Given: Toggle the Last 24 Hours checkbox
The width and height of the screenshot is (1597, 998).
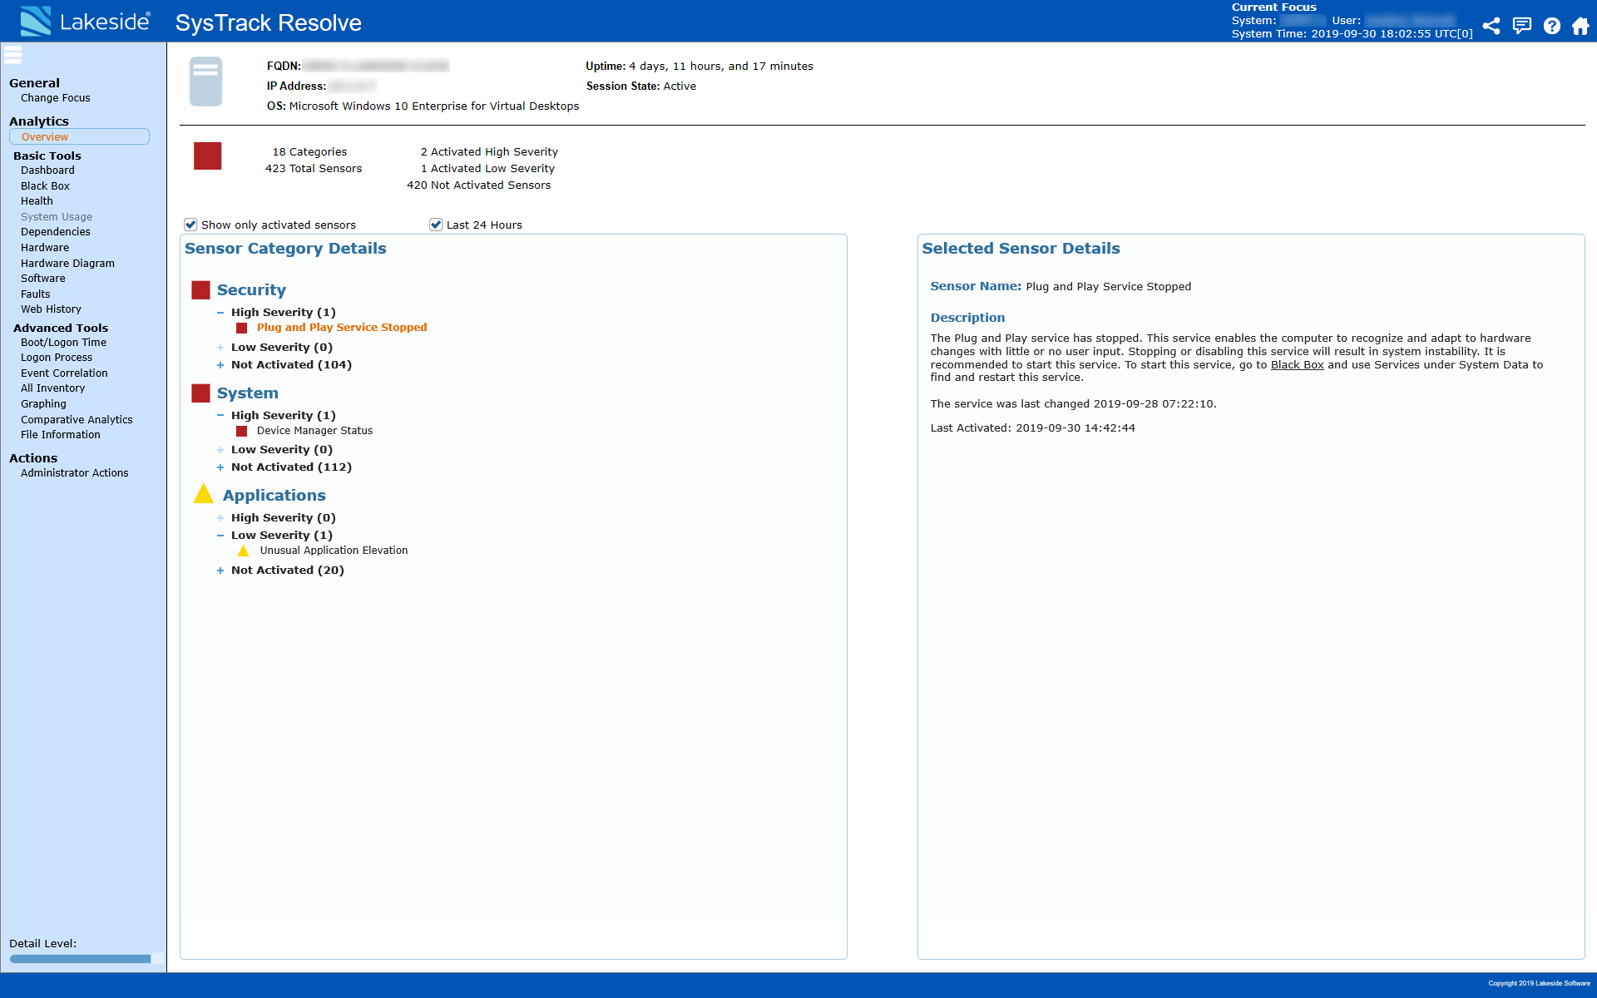Looking at the screenshot, I should click(436, 225).
